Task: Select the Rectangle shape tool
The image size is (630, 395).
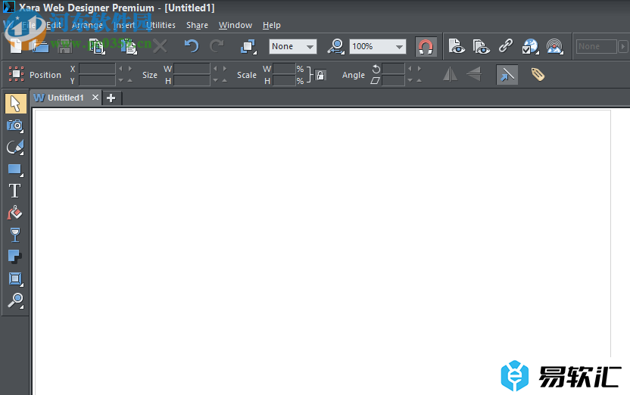Action: (x=15, y=170)
